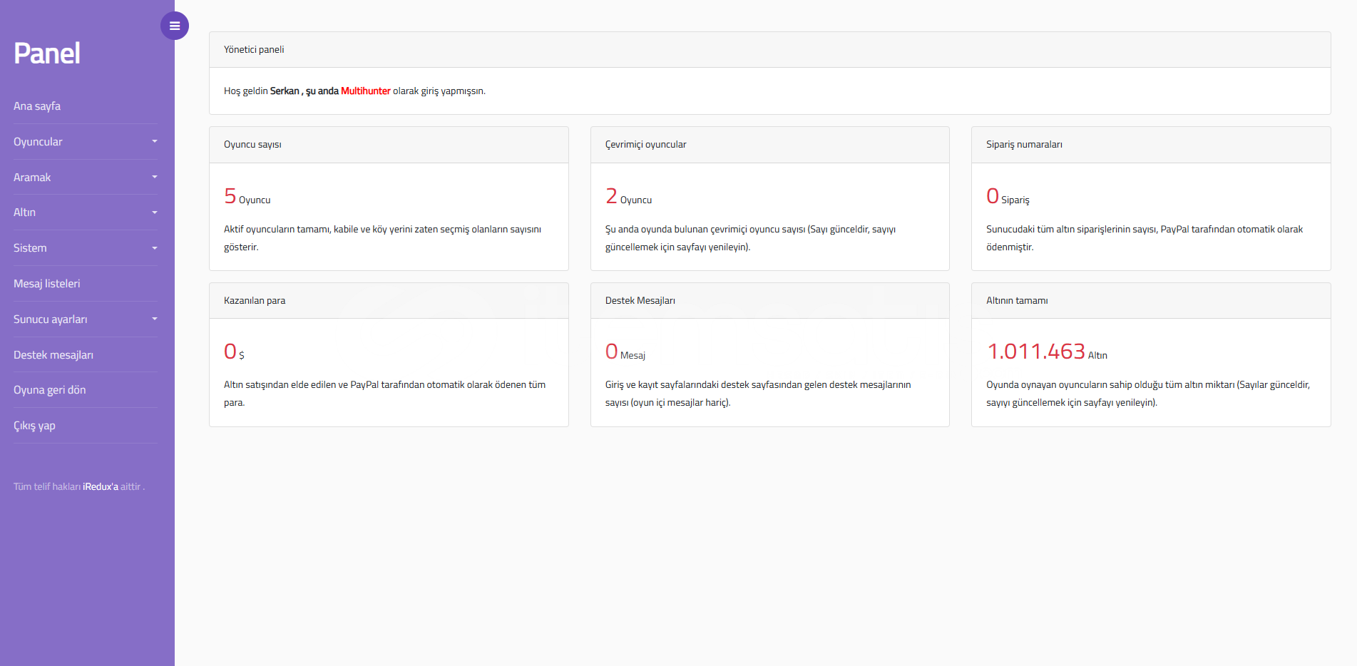Click the iRedux'a copyright link

coord(101,487)
